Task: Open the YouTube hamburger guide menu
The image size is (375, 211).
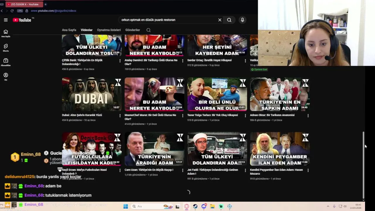Action: coord(6,20)
